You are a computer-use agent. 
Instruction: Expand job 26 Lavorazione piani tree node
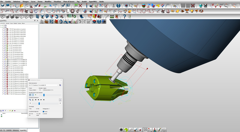(x=2, y=67)
